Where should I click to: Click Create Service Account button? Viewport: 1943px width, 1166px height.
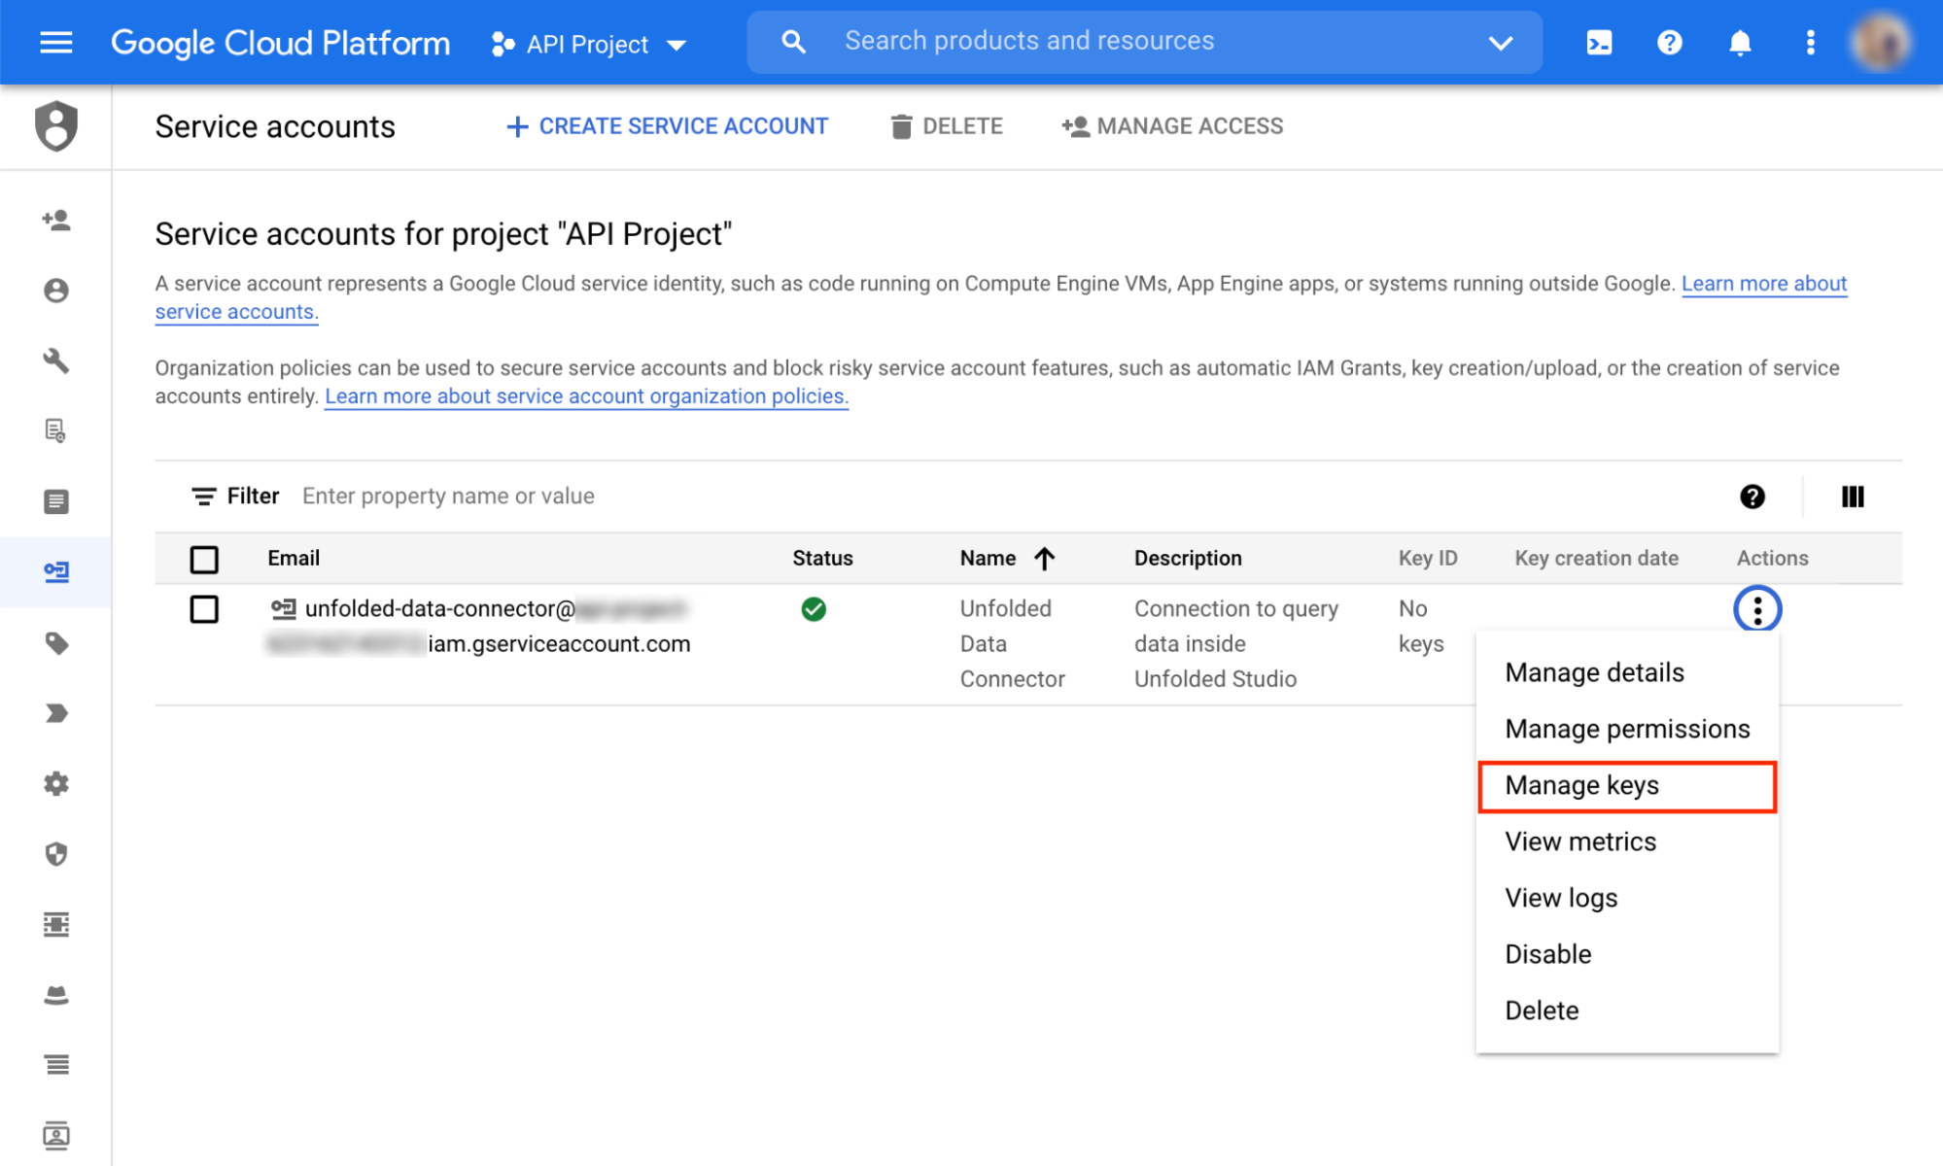pos(667,126)
